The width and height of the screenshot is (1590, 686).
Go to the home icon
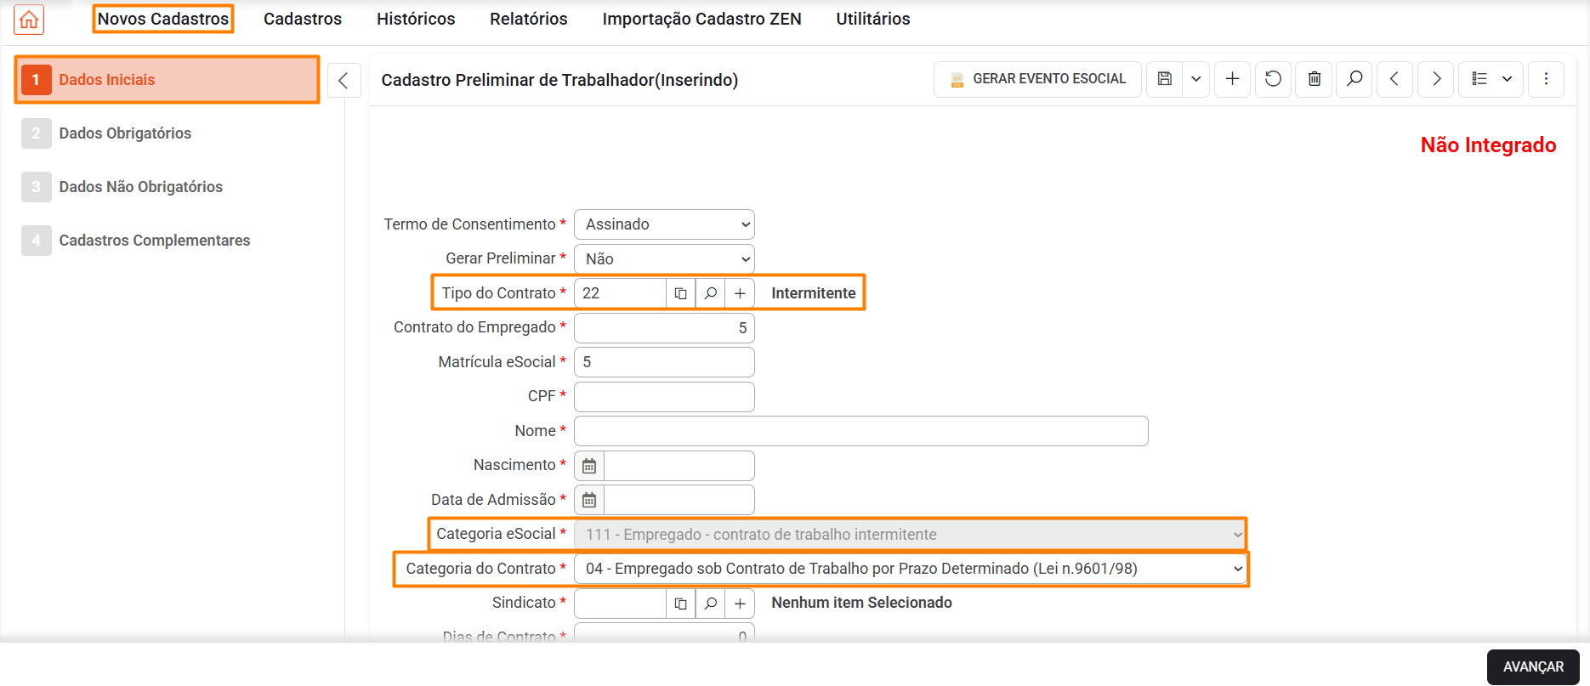tap(29, 19)
